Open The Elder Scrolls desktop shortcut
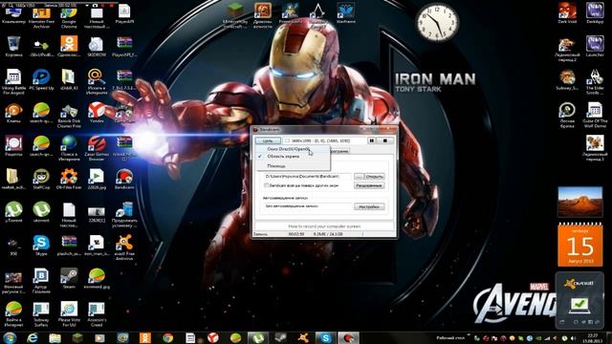The image size is (612, 344). (x=595, y=82)
